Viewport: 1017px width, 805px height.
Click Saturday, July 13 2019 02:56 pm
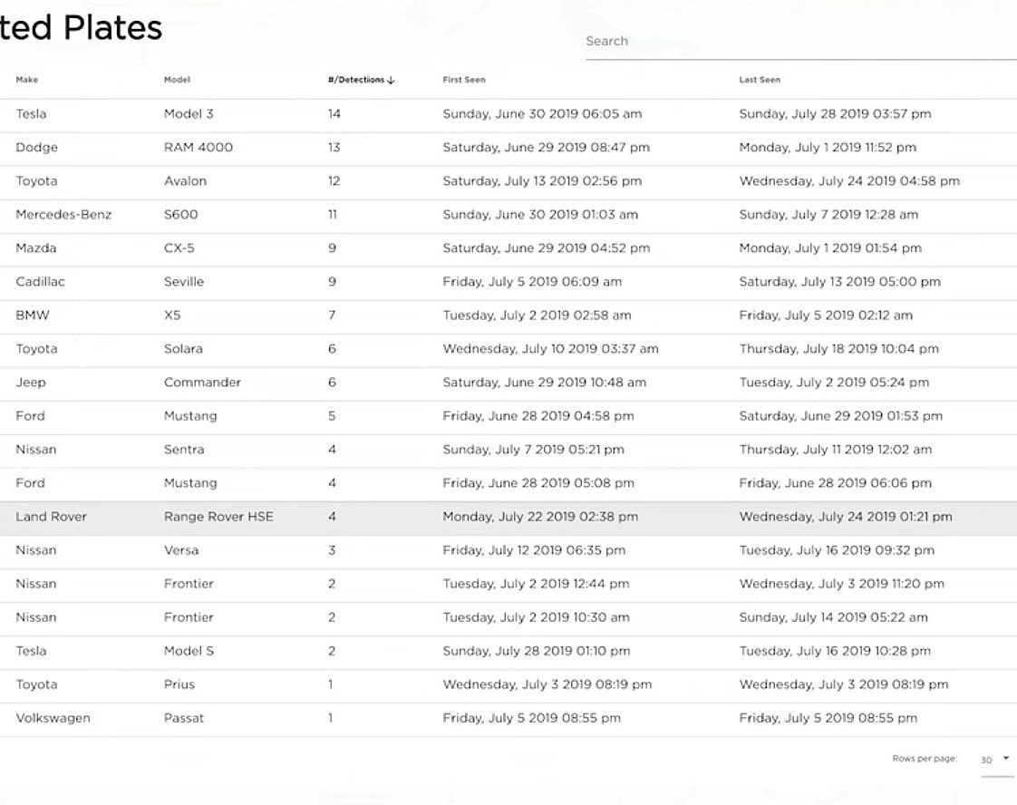[542, 181]
